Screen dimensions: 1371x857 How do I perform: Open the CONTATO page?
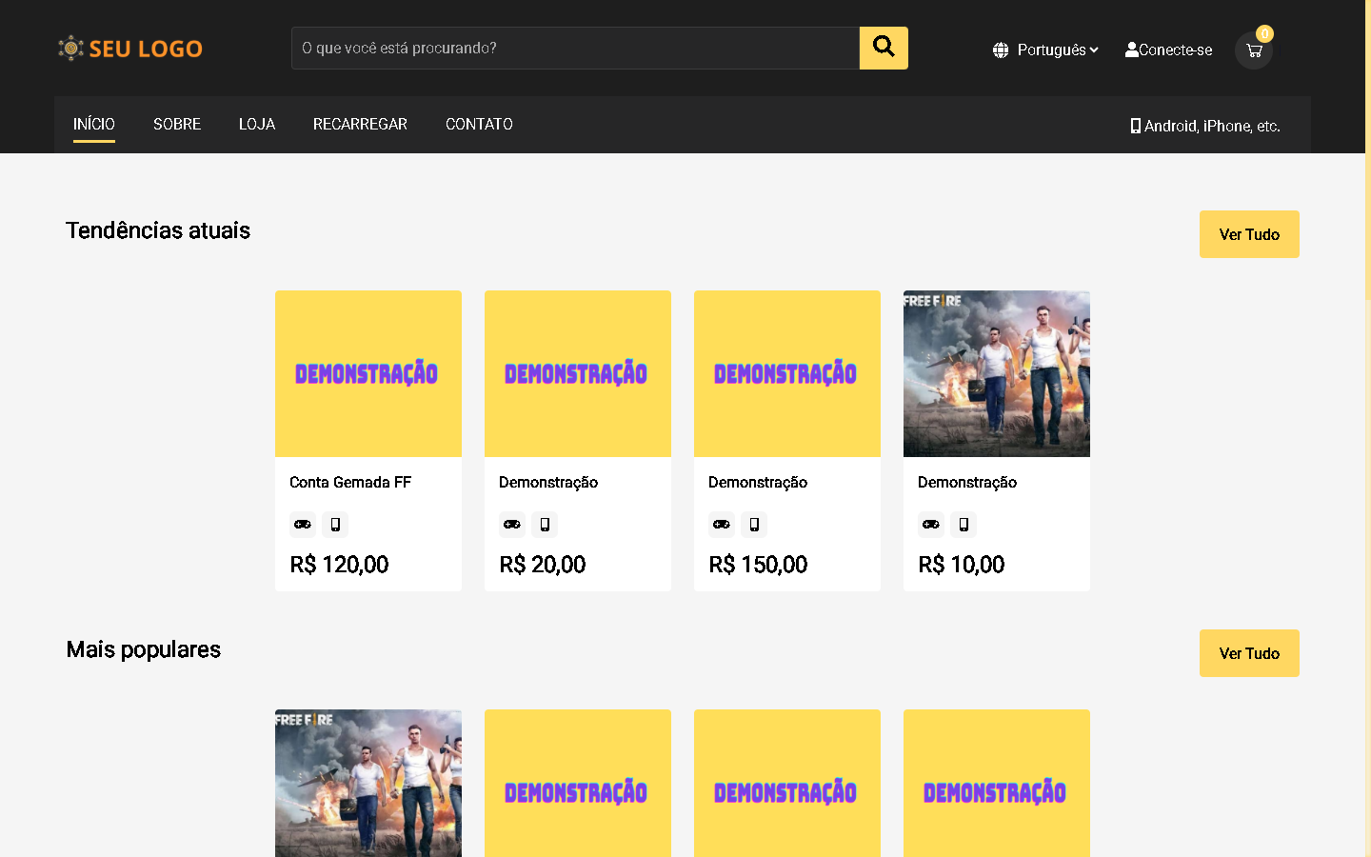click(x=479, y=125)
